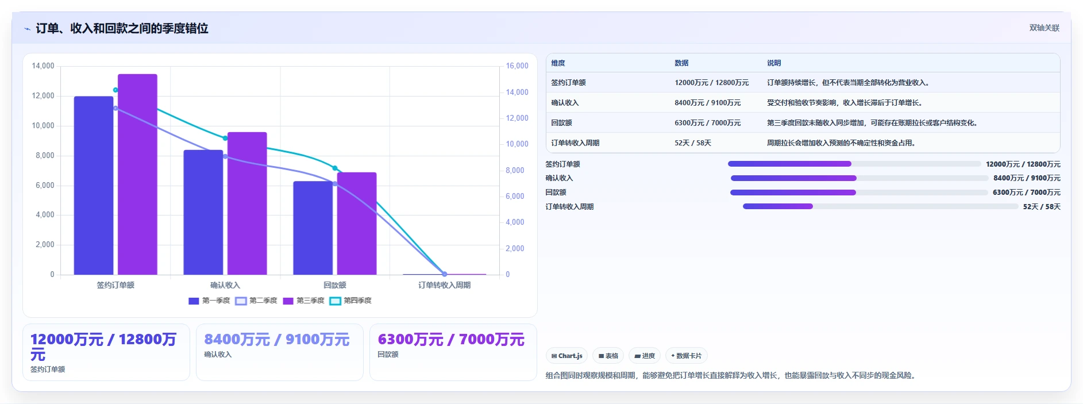
Task: Click the 签约订单额 progress bar
Action: pos(854,164)
